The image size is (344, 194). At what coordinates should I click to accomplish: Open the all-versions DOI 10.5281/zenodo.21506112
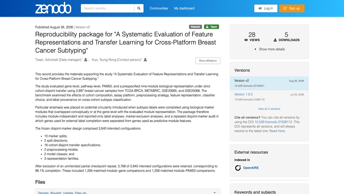pos(273,122)
